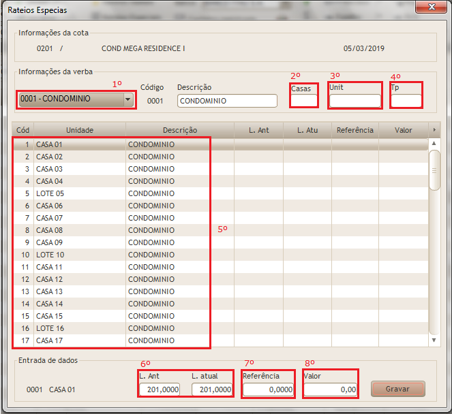Click the Casas input field

click(x=304, y=101)
